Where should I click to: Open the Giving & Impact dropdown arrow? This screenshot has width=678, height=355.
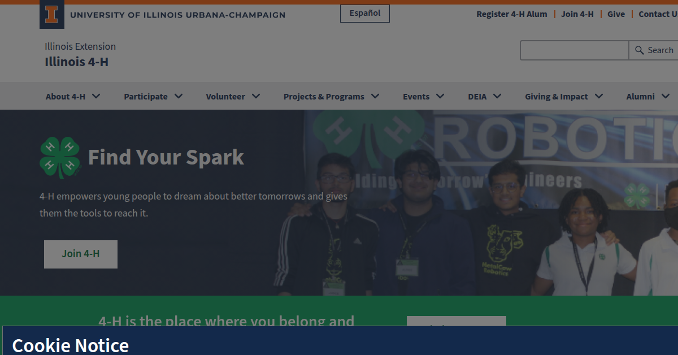coord(599,96)
